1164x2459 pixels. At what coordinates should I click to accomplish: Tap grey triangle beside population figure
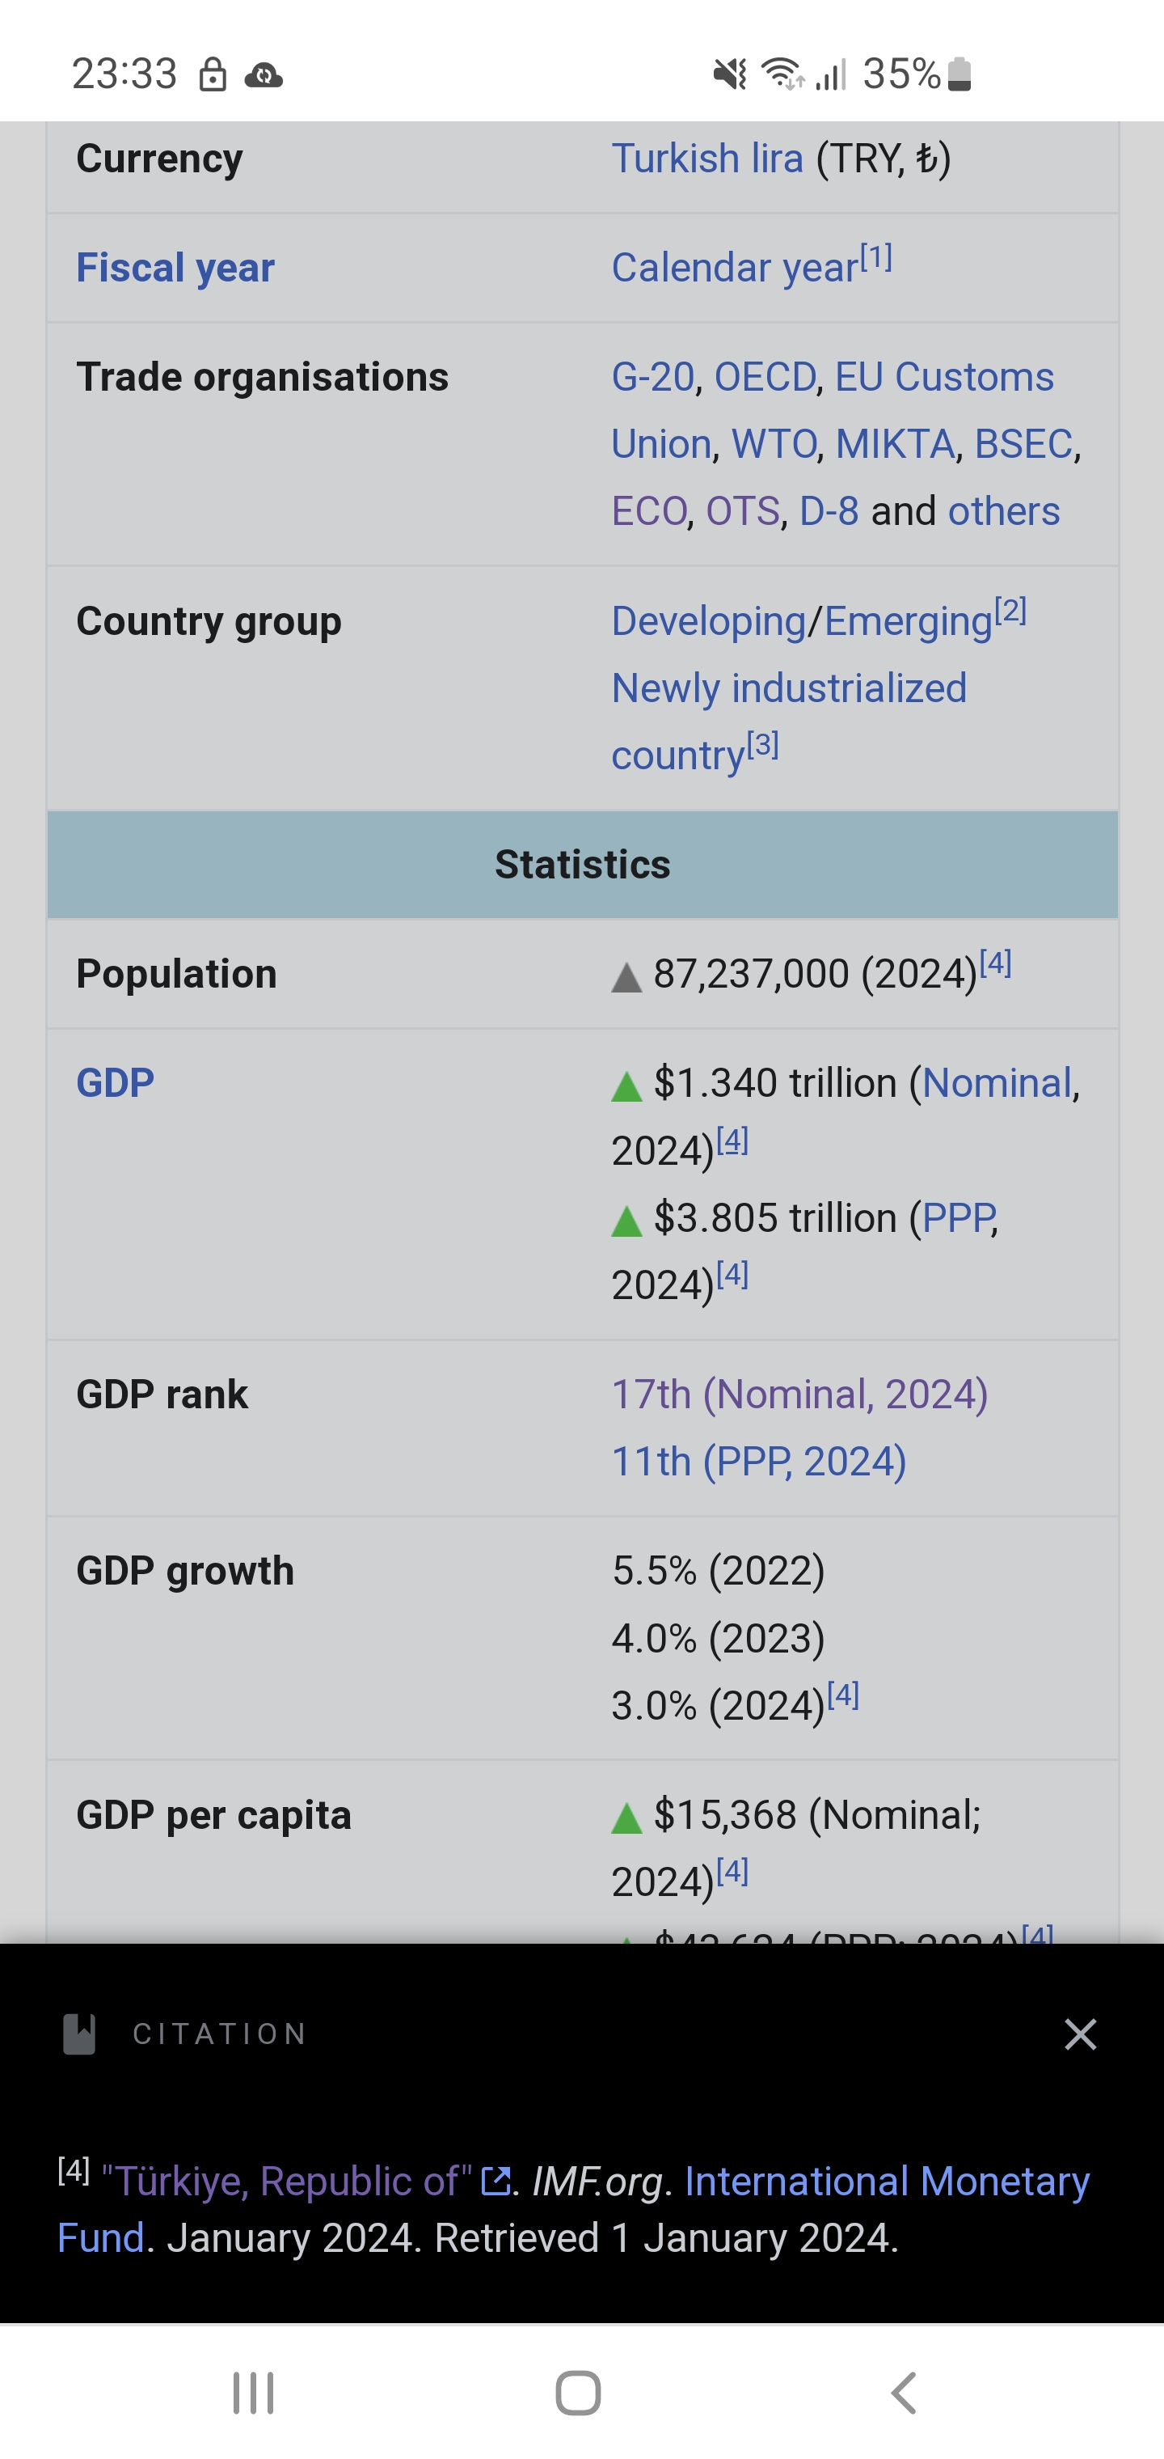pyautogui.click(x=626, y=977)
